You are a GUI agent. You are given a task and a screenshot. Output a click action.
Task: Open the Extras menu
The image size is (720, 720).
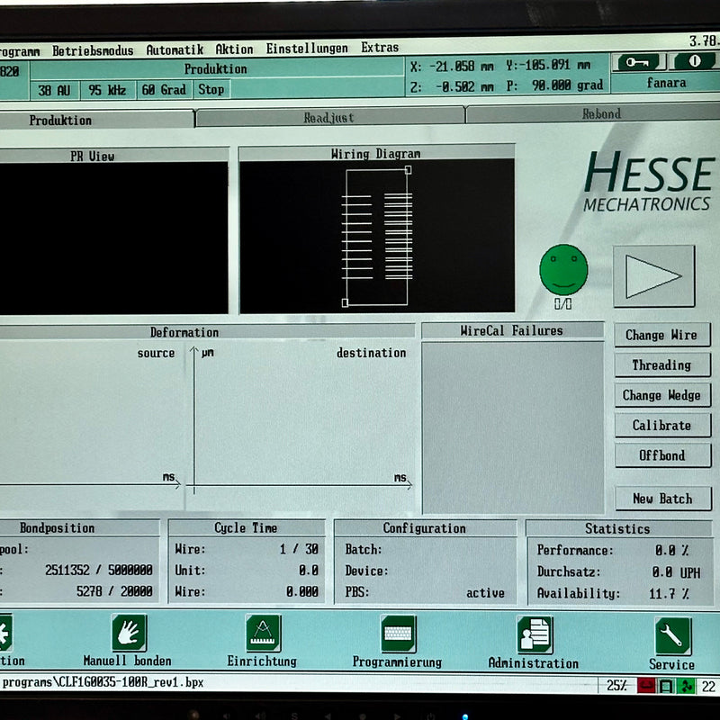380,48
